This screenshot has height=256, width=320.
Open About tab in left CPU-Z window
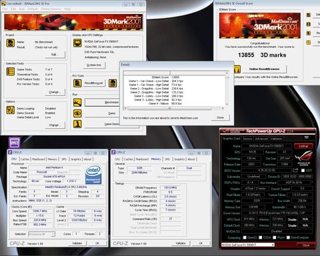pos(87,159)
